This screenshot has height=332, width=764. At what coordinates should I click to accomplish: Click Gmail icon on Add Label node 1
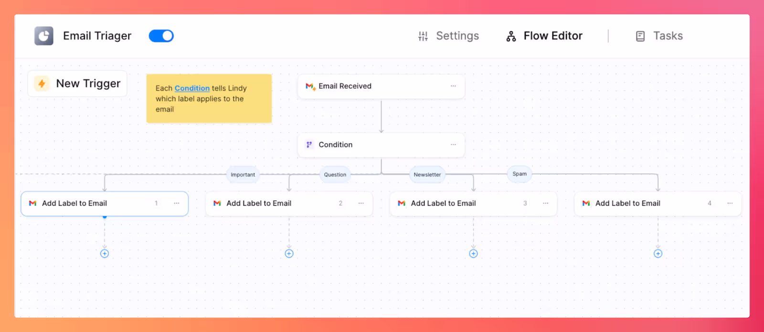pos(32,203)
